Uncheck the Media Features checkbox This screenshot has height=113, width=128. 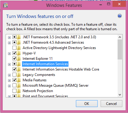tap(14, 80)
